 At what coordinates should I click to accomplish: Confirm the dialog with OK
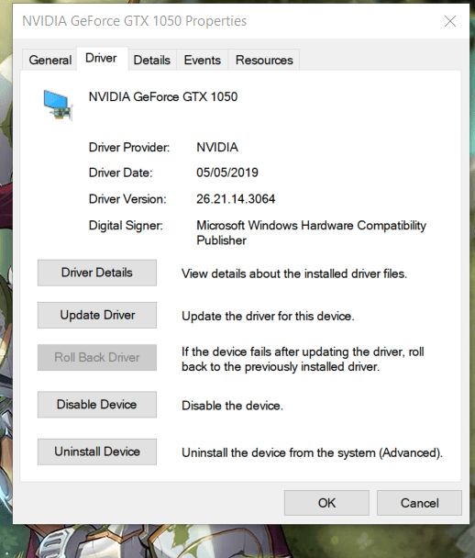326,503
